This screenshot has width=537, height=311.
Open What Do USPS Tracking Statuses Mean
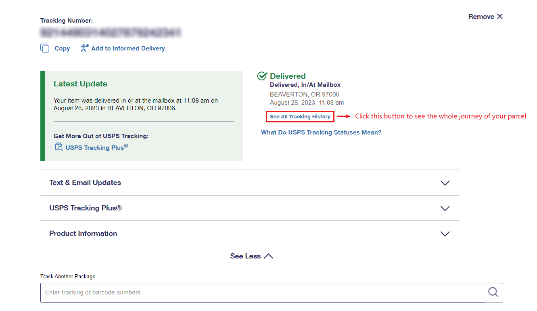[321, 132]
